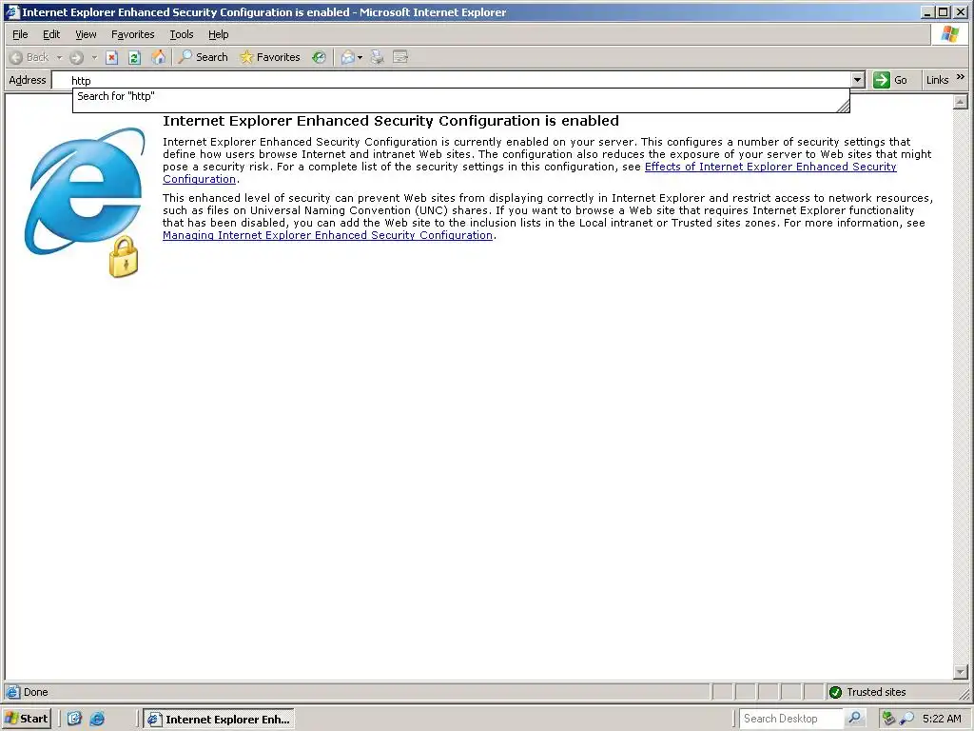The image size is (974, 731).
Task: Stop loading with the red X icon
Action: point(112,57)
